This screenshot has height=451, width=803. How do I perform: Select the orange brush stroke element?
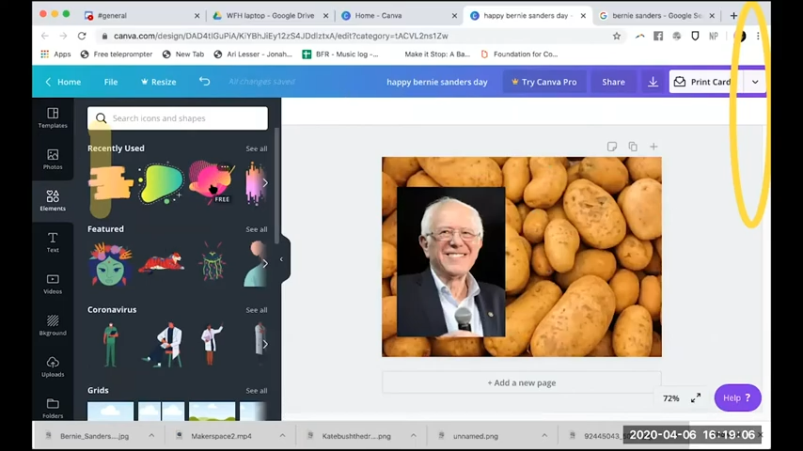pyautogui.click(x=111, y=183)
